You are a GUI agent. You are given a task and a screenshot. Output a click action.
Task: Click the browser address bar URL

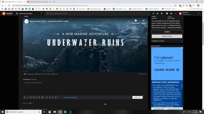coord(51,6)
